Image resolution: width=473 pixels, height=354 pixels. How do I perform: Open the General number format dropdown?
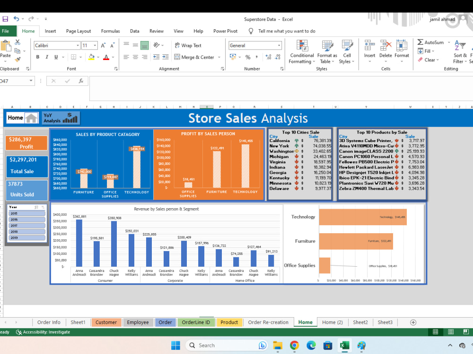tap(279, 45)
